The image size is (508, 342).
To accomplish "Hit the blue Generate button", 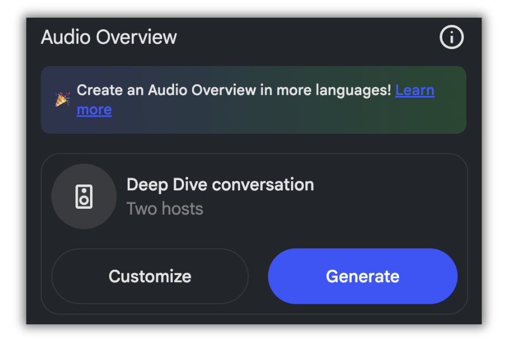I will click(362, 276).
